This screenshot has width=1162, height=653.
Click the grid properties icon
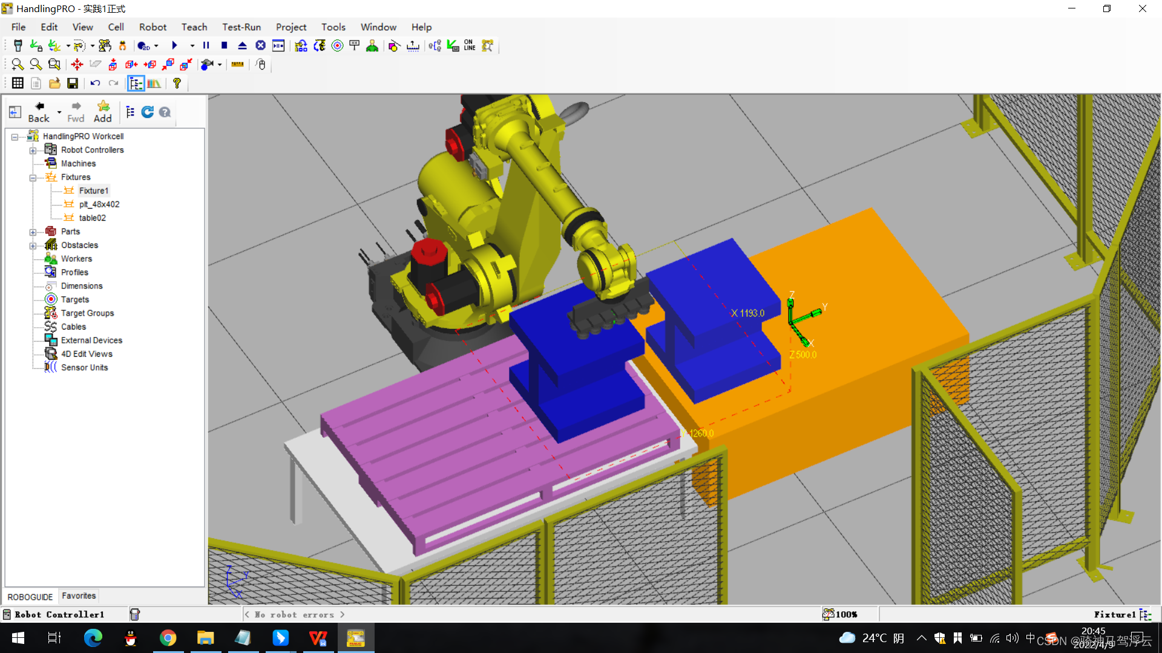coord(18,83)
